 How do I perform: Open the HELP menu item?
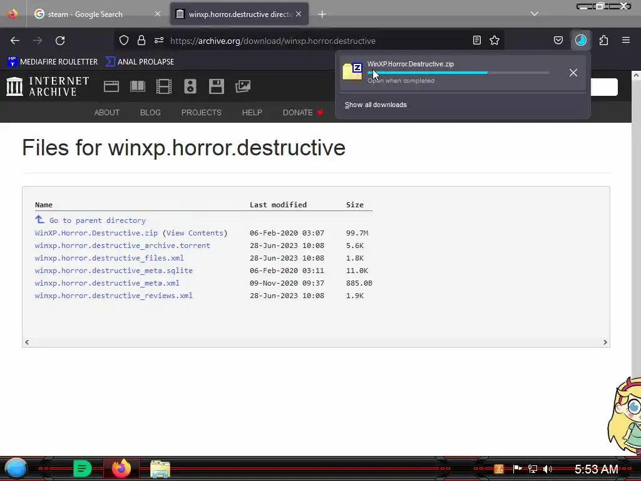pyautogui.click(x=252, y=113)
